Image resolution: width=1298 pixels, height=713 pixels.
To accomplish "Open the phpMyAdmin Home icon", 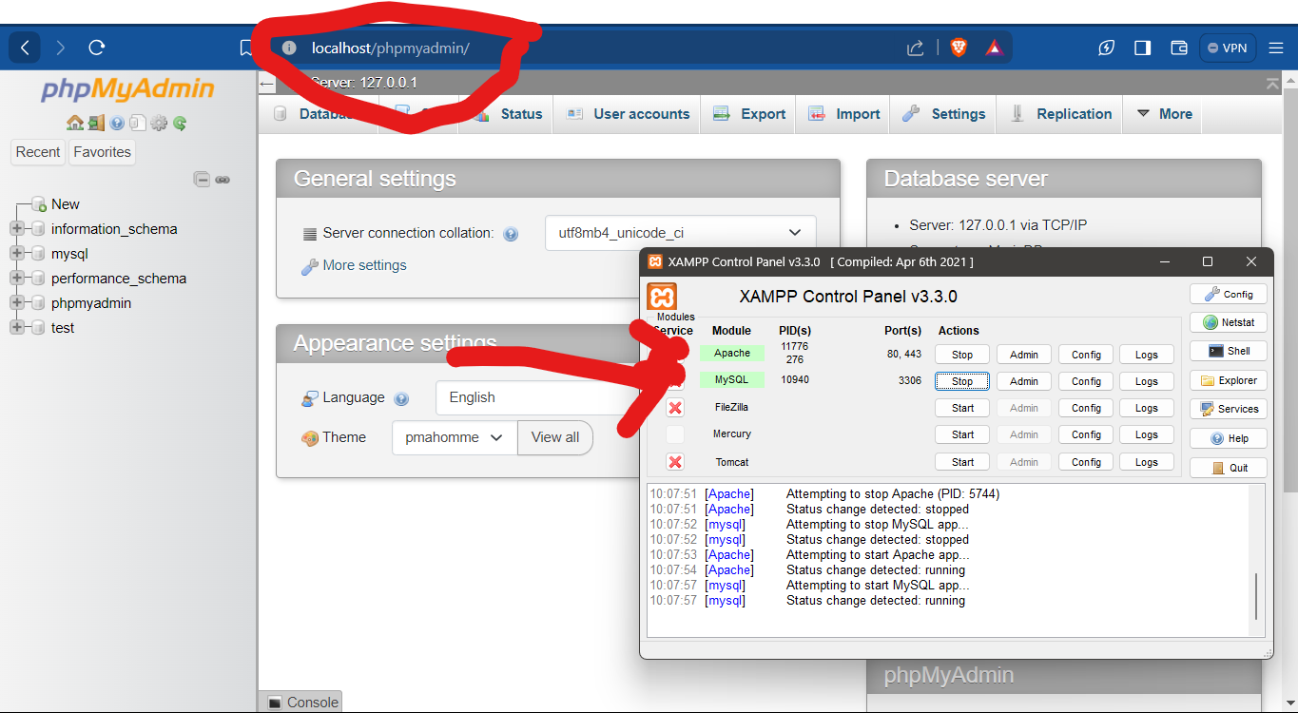I will 74,123.
